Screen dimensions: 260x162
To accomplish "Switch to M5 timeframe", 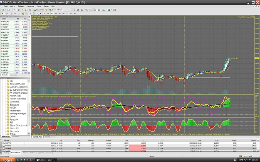I will click(48, 13).
